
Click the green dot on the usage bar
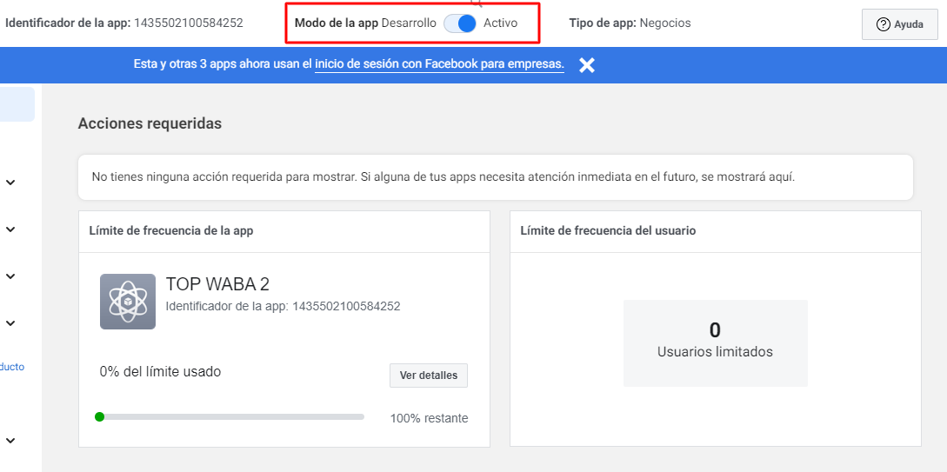click(x=99, y=417)
